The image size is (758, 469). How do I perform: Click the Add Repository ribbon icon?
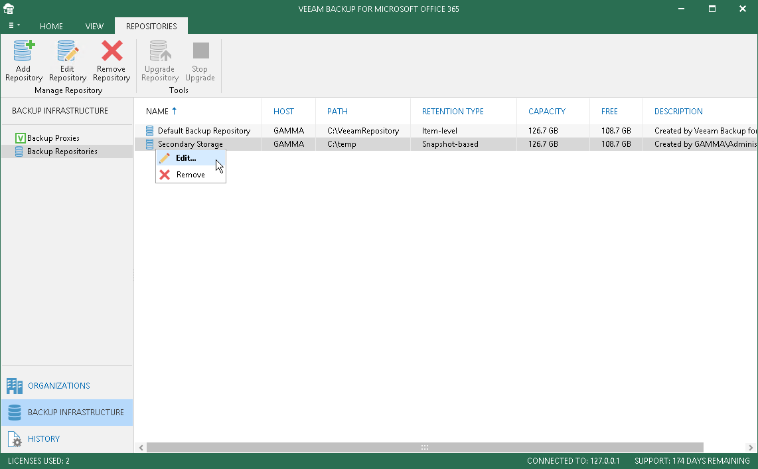[x=24, y=51]
